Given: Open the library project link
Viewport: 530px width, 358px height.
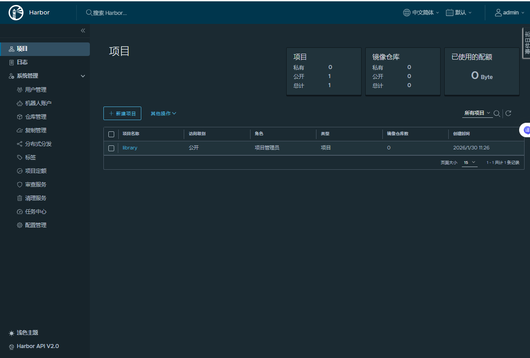Looking at the screenshot, I should coord(130,148).
